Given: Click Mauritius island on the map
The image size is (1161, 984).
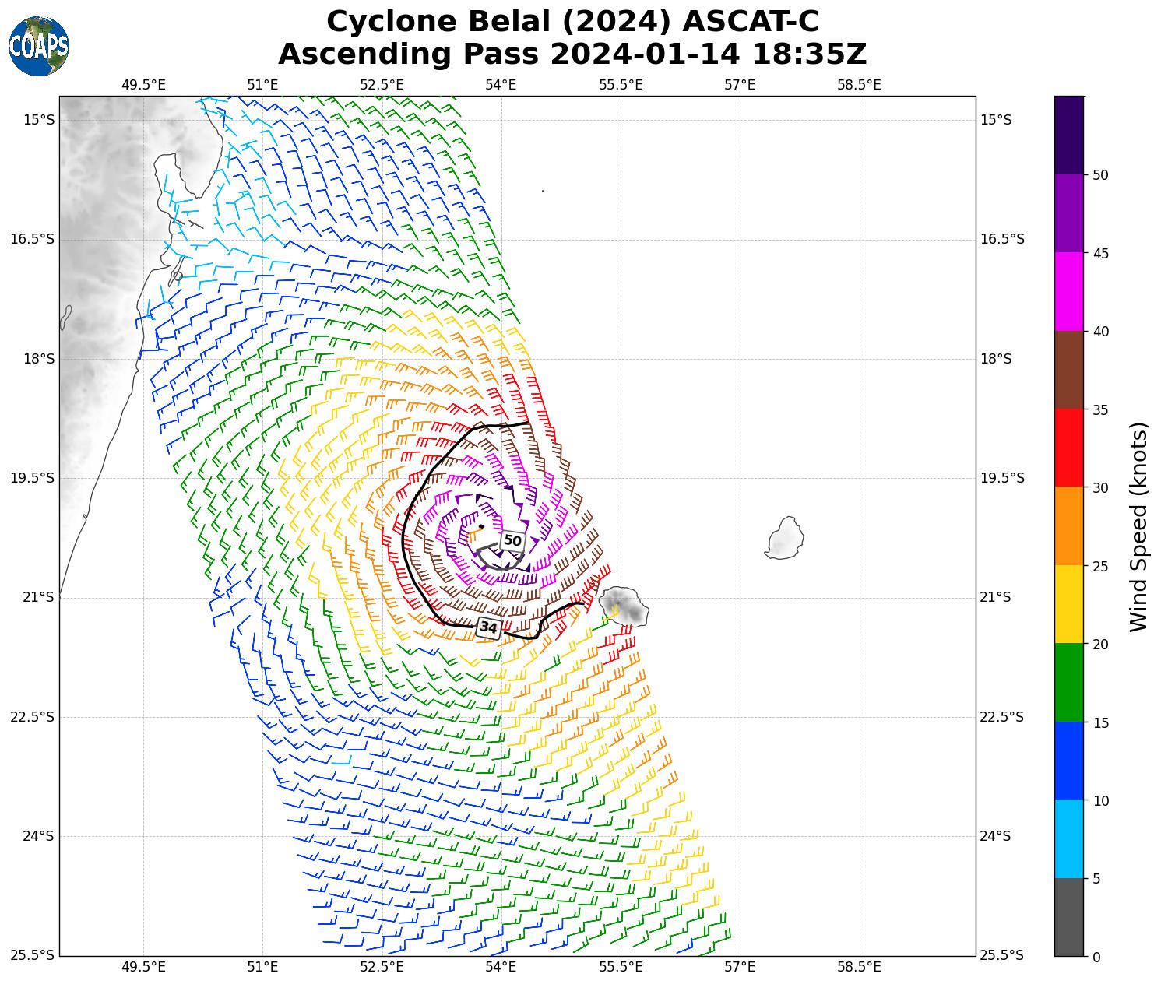Looking at the screenshot, I should [785, 538].
